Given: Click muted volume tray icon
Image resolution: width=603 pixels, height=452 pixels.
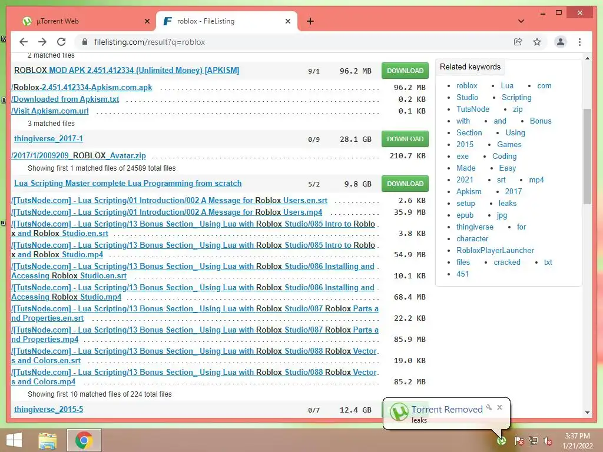Looking at the screenshot, I should coord(547,441).
